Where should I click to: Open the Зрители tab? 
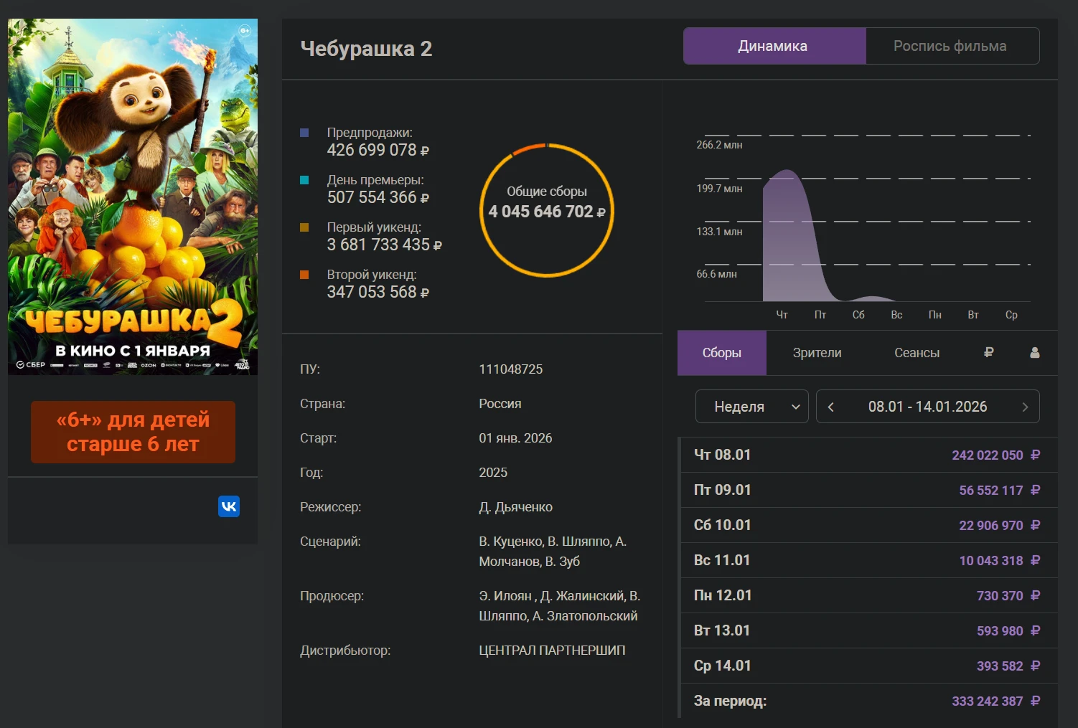coord(817,353)
